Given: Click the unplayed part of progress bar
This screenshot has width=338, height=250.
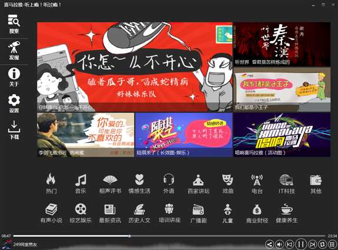Looking at the screenshot, I should pyautogui.click(x=227, y=236).
